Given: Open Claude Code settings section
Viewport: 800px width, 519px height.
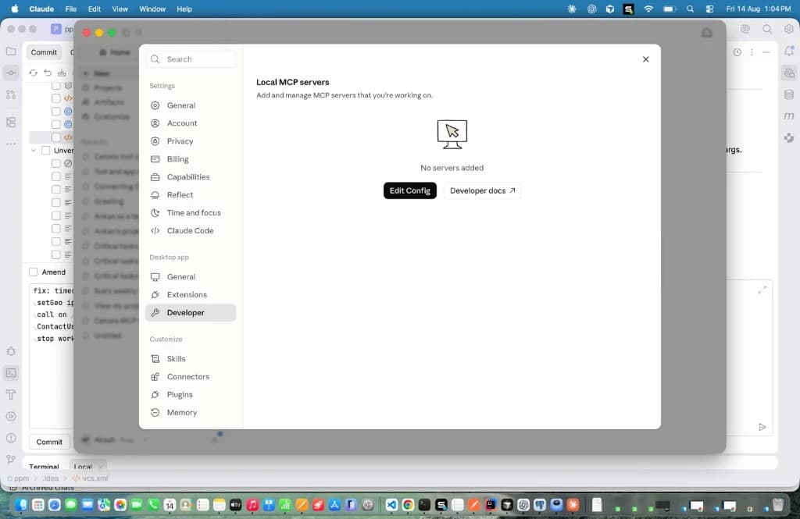Looking at the screenshot, I should click(x=191, y=231).
